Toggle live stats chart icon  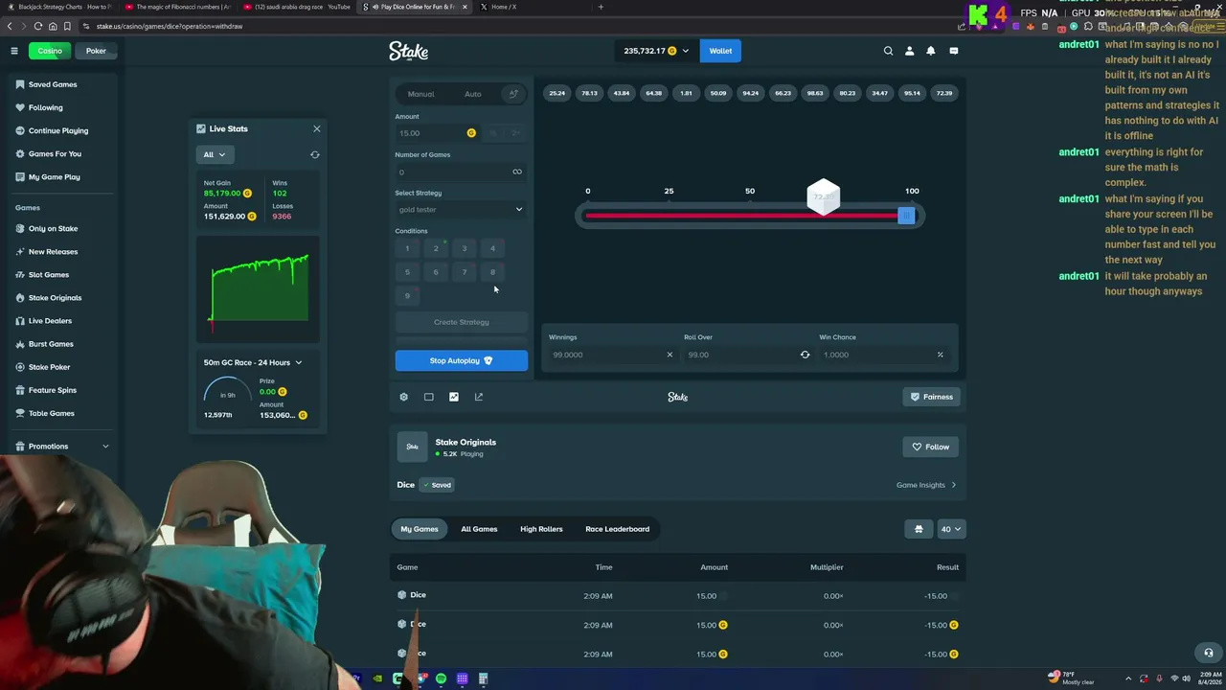[x=453, y=397]
